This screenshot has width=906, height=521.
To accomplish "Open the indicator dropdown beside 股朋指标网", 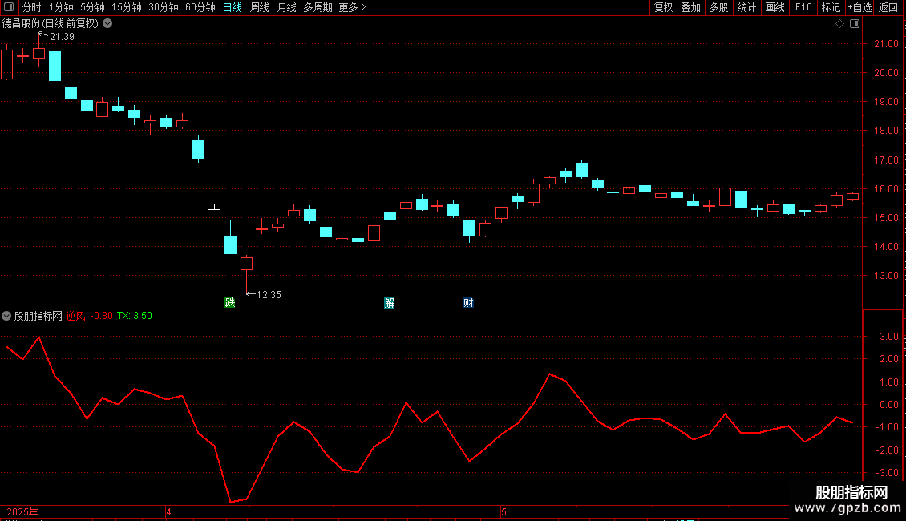I will point(6,316).
